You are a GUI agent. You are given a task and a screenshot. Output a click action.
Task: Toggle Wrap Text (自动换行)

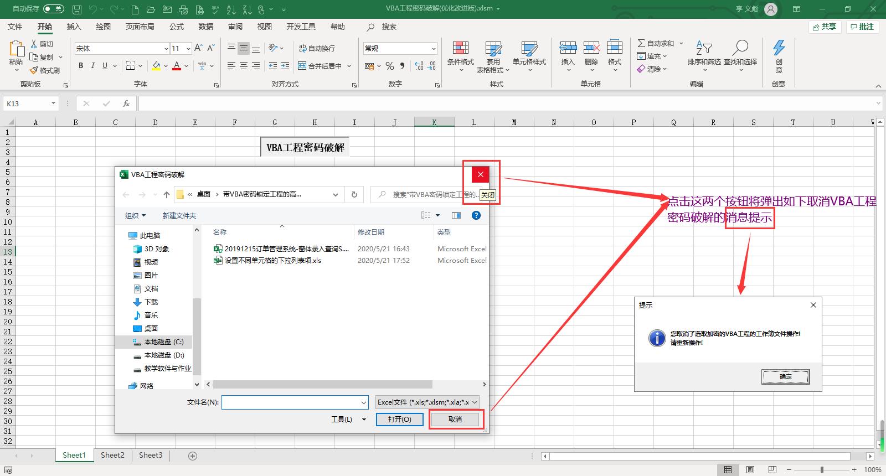pyautogui.click(x=317, y=48)
